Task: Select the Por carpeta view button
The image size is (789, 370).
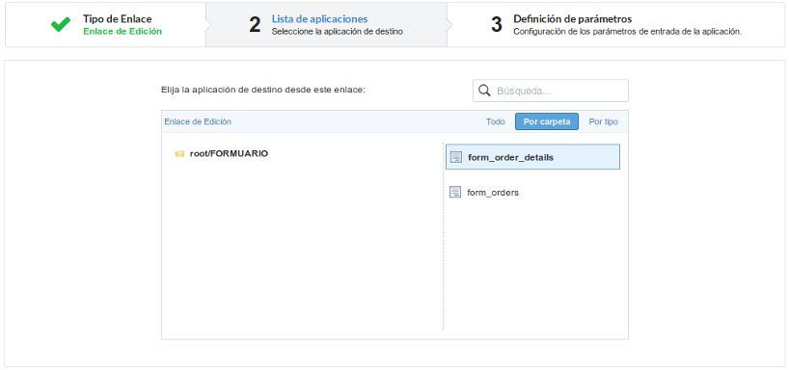Action: click(547, 121)
